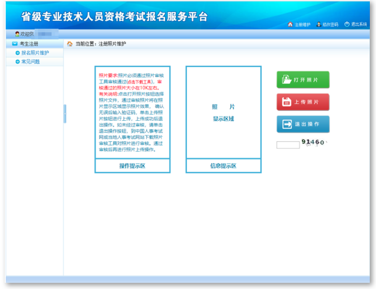Click the red 上传照片 button

303,102
